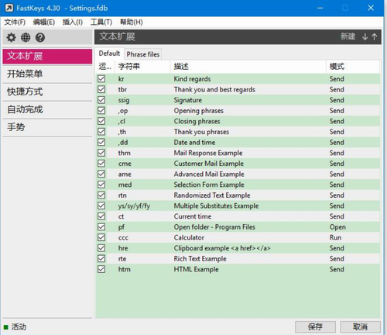Click 新建 to create new entry
Screen dimensions: 387x335
[348, 36]
